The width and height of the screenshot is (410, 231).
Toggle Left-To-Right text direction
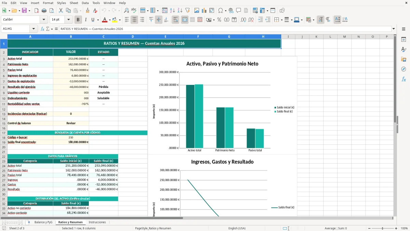click(x=320, y=20)
